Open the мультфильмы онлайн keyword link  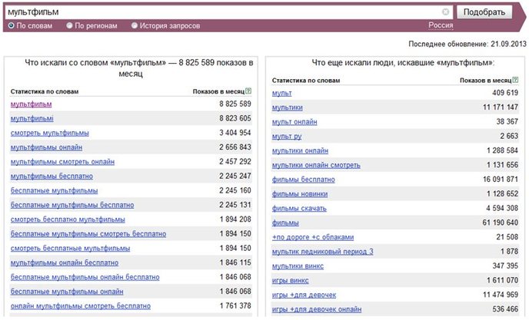(x=46, y=147)
